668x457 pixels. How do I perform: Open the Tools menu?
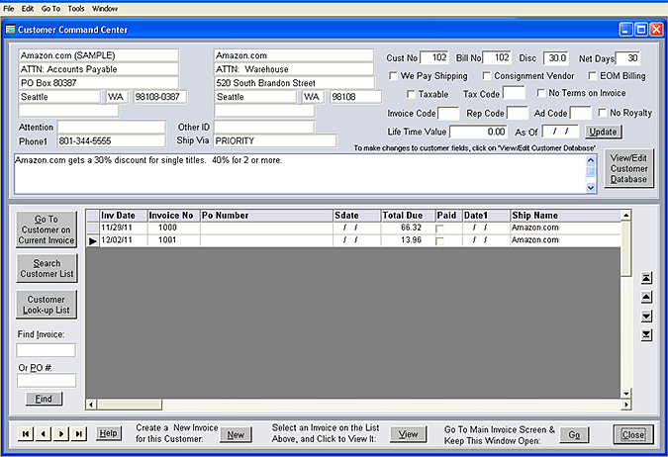(76, 8)
